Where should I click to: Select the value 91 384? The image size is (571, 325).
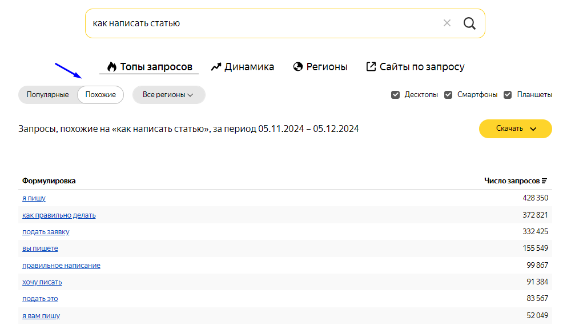[x=537, y=282]
